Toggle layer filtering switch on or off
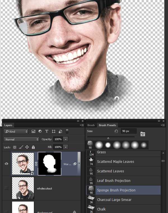168x213 pixels. tap(67, 131)
